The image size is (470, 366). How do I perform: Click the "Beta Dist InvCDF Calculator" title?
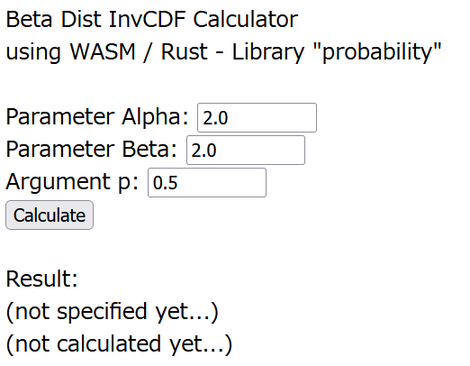(152, 20)
